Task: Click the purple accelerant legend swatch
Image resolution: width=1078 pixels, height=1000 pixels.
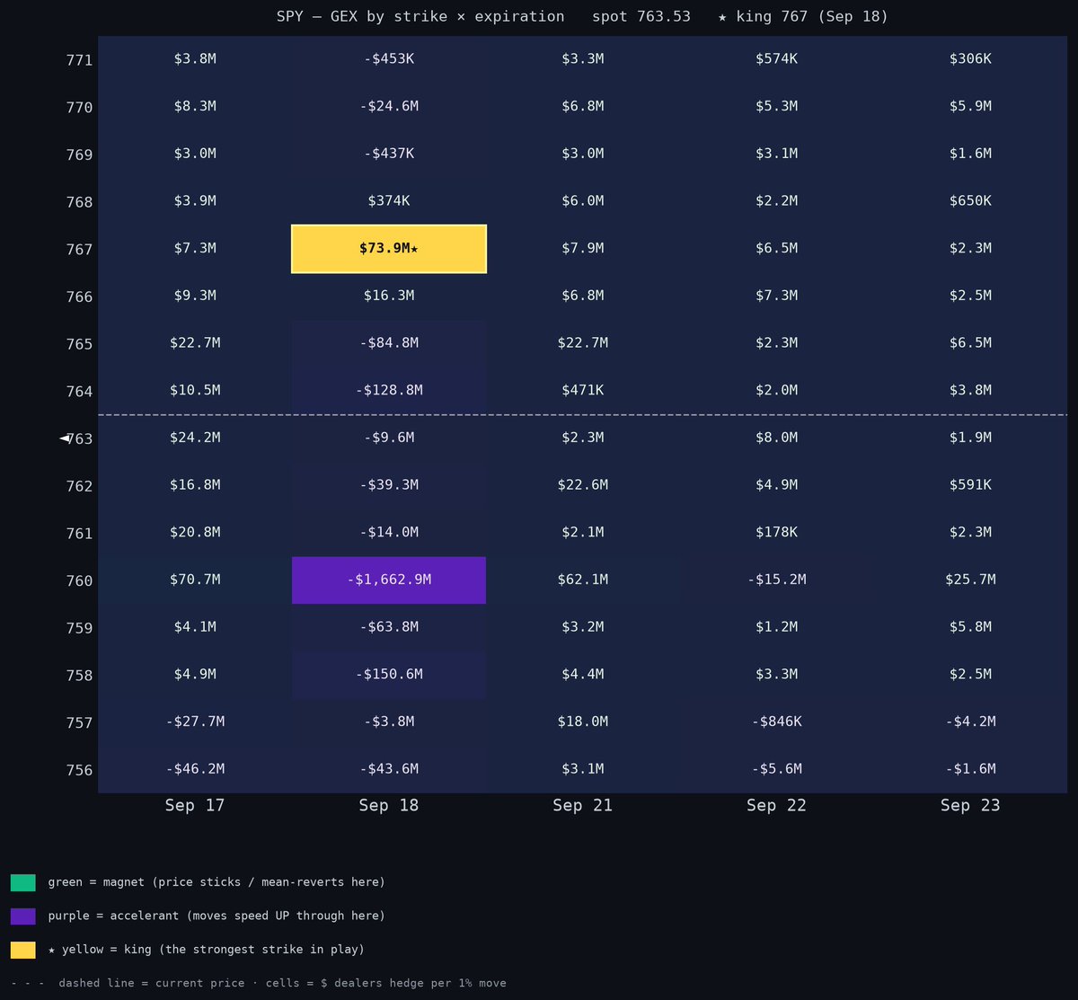Action: (23, 916)
